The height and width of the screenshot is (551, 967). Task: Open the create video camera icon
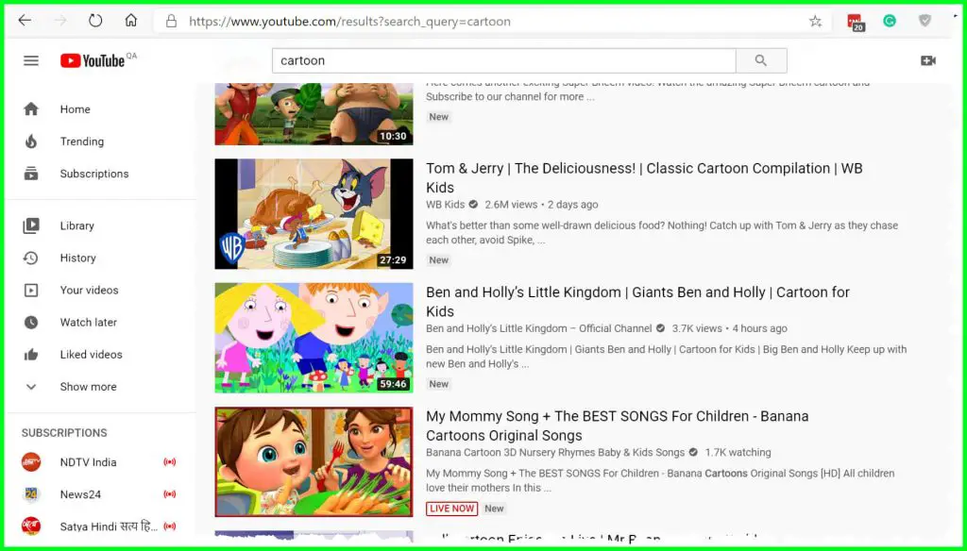click(928, 59)
